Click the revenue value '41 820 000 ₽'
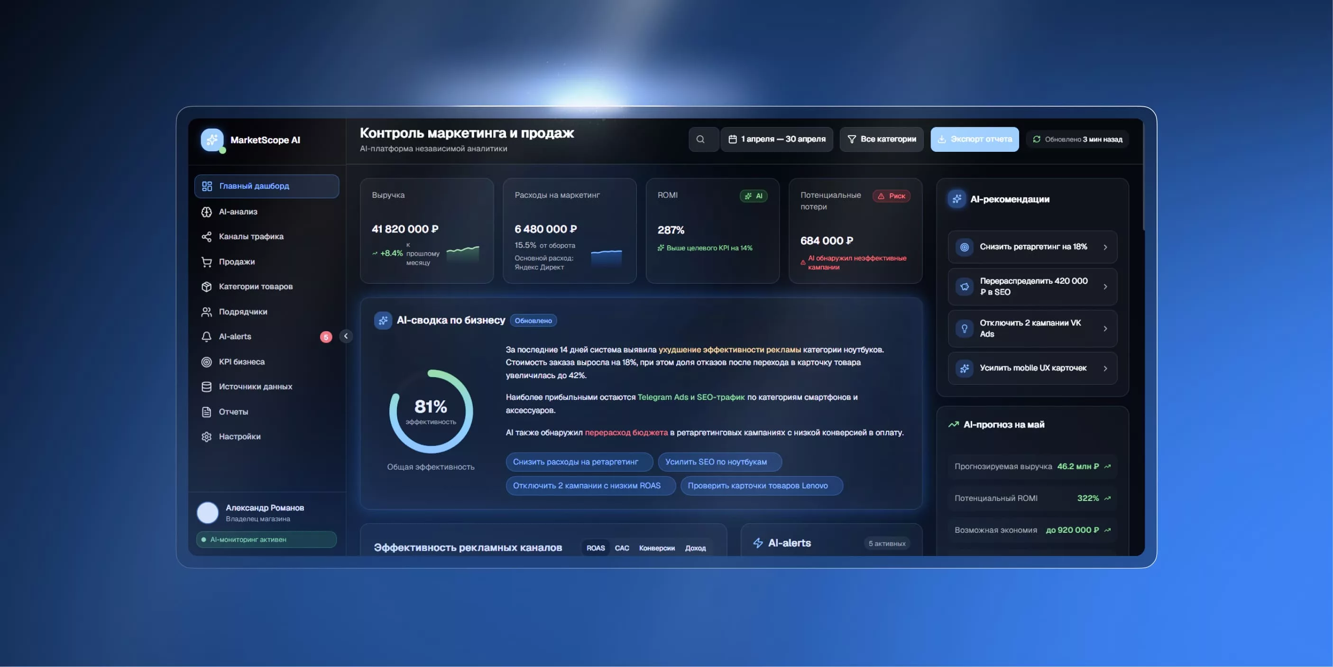Image resolution: width=1333 pixels, height=667 pixels. (405, 229)
